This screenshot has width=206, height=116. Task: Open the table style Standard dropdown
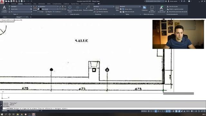pyautogui.click(x=130, y=6)
